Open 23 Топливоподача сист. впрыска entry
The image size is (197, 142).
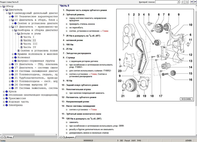coord(36,81)
